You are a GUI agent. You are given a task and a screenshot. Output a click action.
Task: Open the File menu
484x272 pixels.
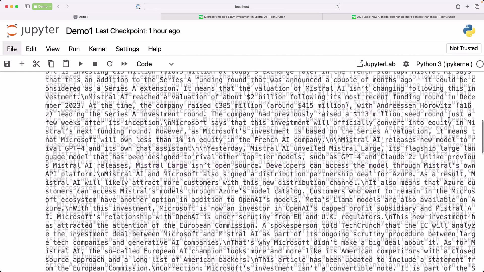point(12,49)
